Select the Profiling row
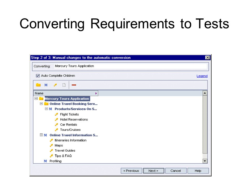 click(56, 161)
